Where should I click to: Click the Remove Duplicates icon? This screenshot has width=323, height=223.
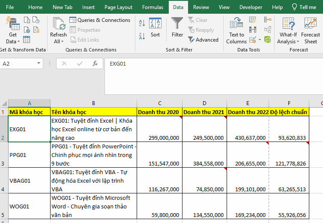coord(253,30)
